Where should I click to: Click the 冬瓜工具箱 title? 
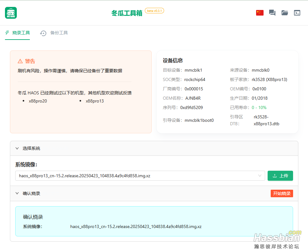pos(127,13)
